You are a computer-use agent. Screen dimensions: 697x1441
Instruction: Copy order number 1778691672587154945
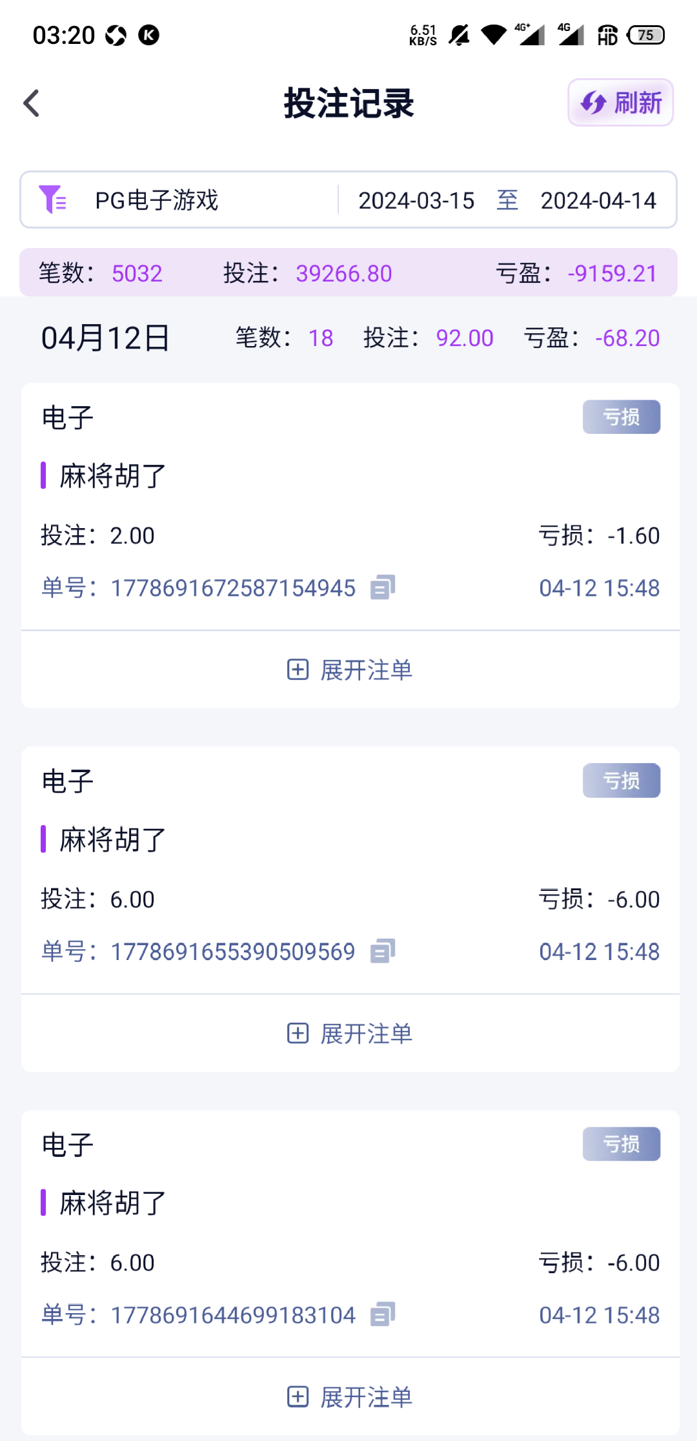[382, 588]
